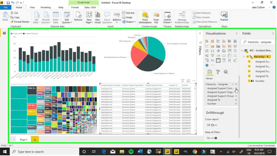
Task: Click Manage Relationships button
Action: (x=182, y=17)
